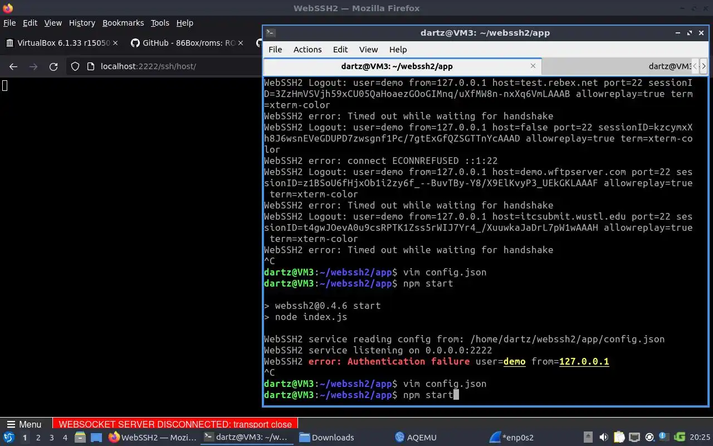Open the clipboard manager tray icon
The height and width of the screenshot is (446, 713).
tap(619, 438)
